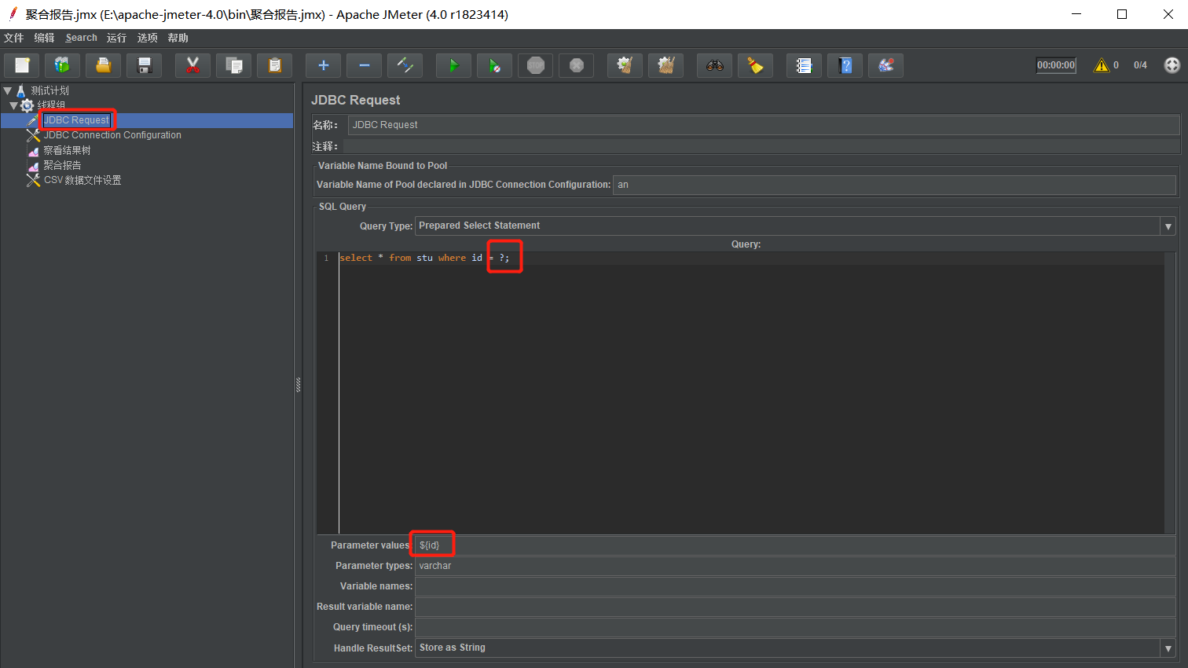Click the Toggle enable/disable icon
This screenshot has width=1188, height=668.
coord(405,65)
